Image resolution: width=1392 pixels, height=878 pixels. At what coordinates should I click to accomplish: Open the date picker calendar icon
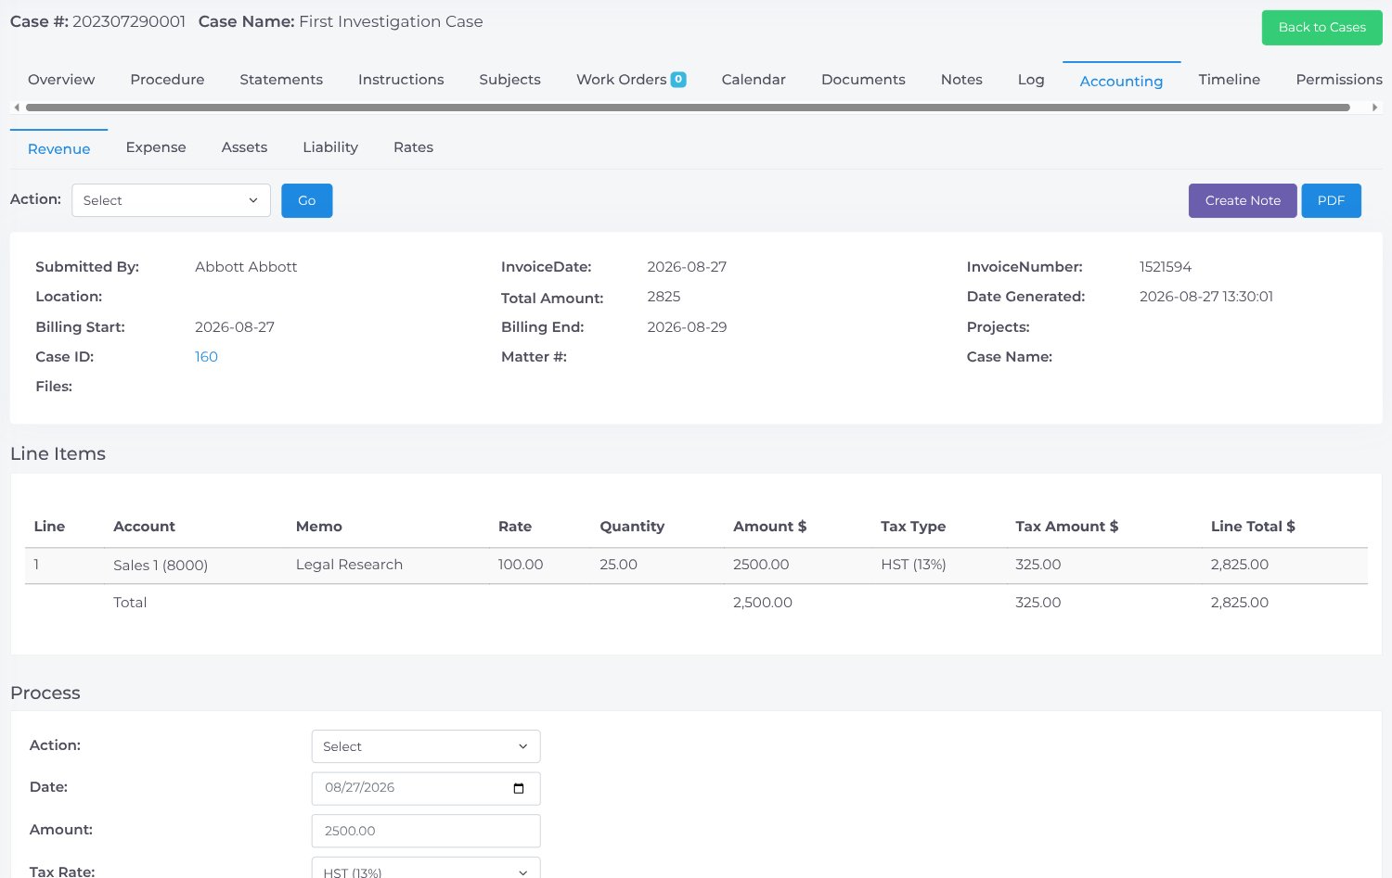coord(519,788)
